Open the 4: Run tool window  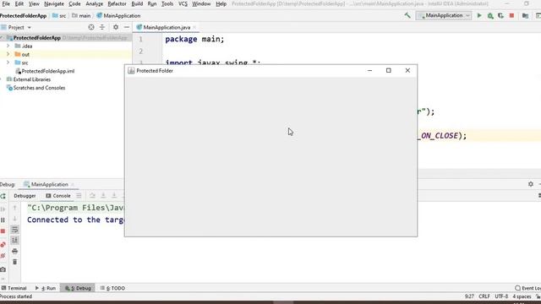(x=45, y=288)
